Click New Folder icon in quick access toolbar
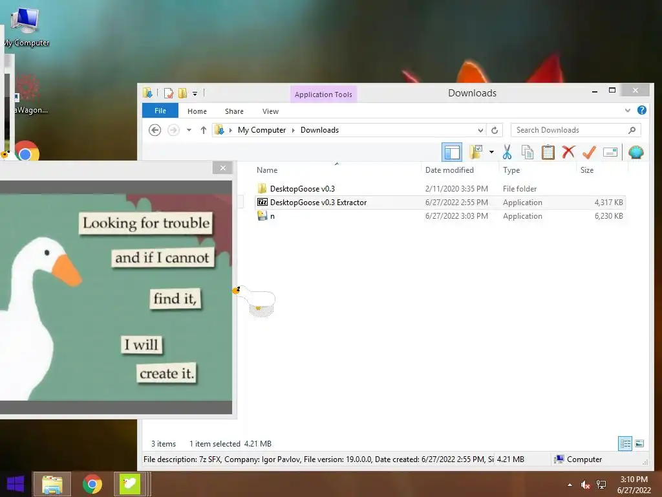The height and width of the screenshot is (497, 662). coord(182,93)
